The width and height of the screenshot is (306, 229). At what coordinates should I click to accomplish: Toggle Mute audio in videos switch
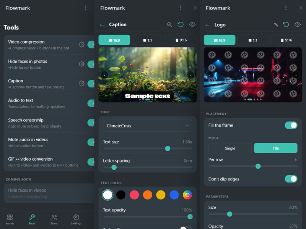91,142
